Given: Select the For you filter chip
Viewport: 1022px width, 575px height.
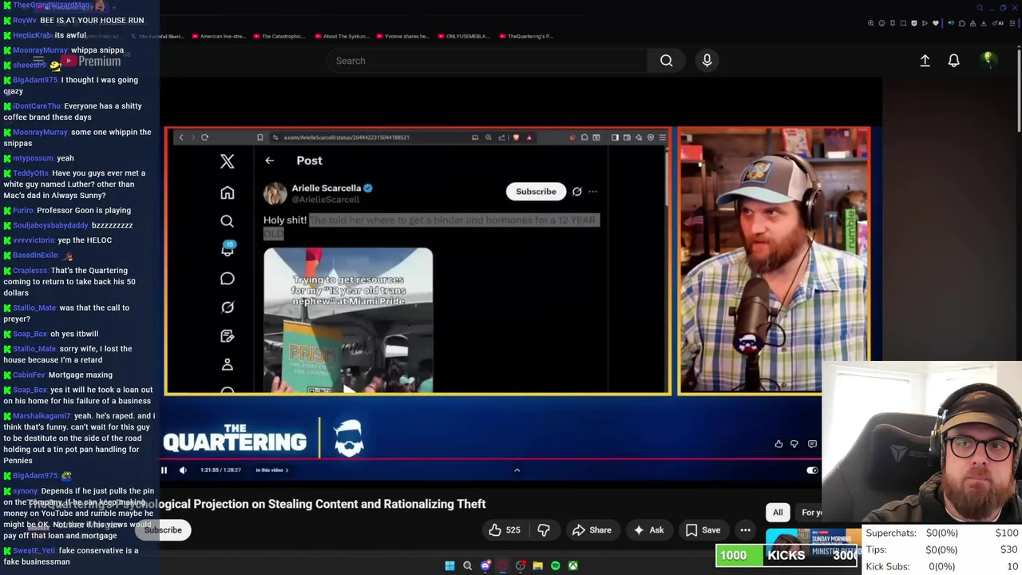Looking at the screenshot, I should (810, 513).
